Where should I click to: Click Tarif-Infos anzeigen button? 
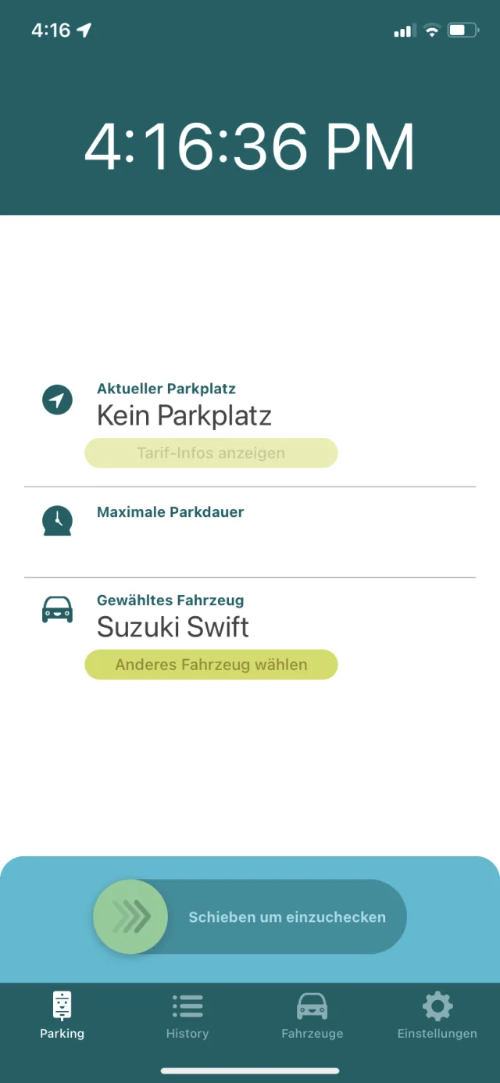pos(211,453)
